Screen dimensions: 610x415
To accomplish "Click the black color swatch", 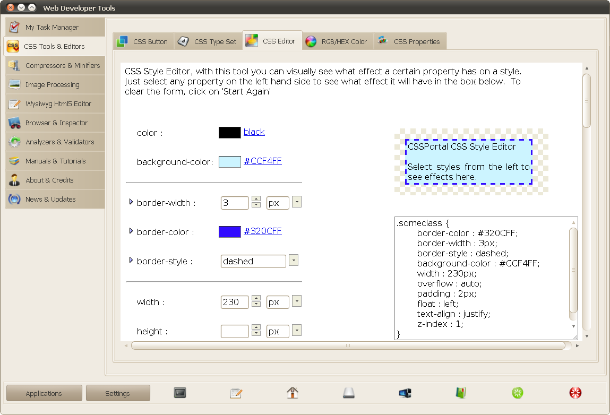I will coord(229,133).
